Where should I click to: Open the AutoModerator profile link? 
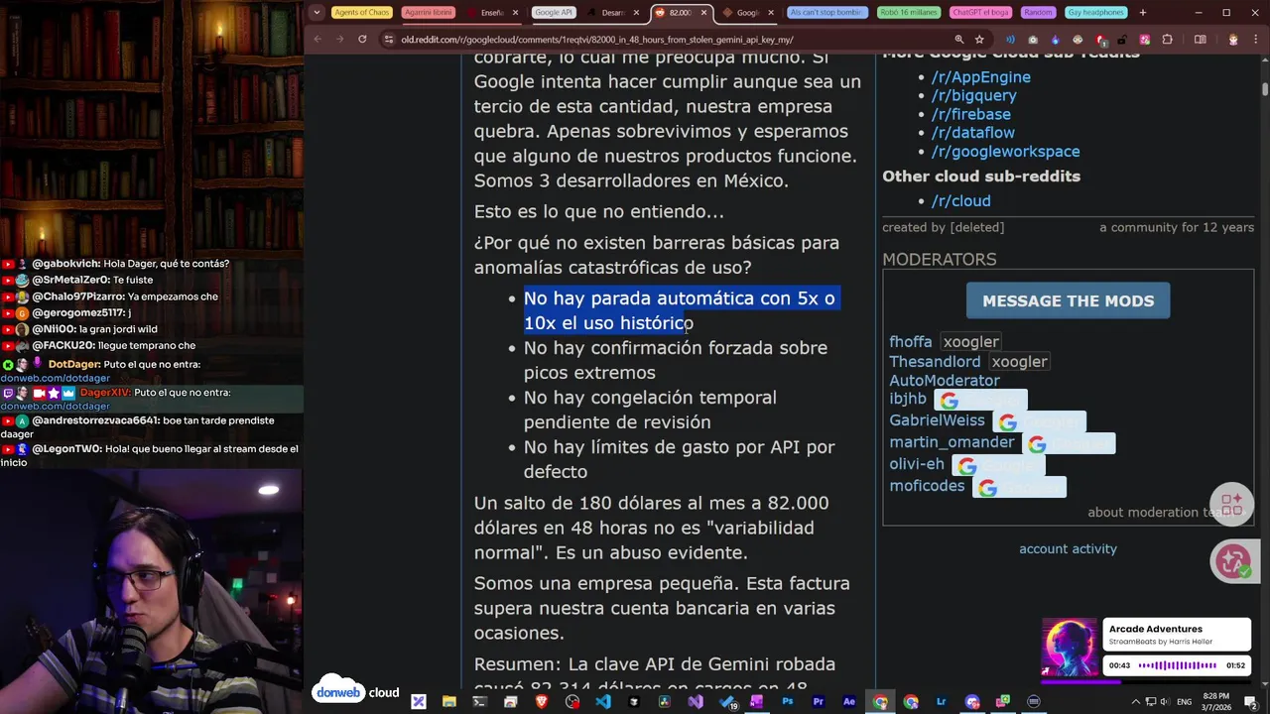(x=945, y=381)
